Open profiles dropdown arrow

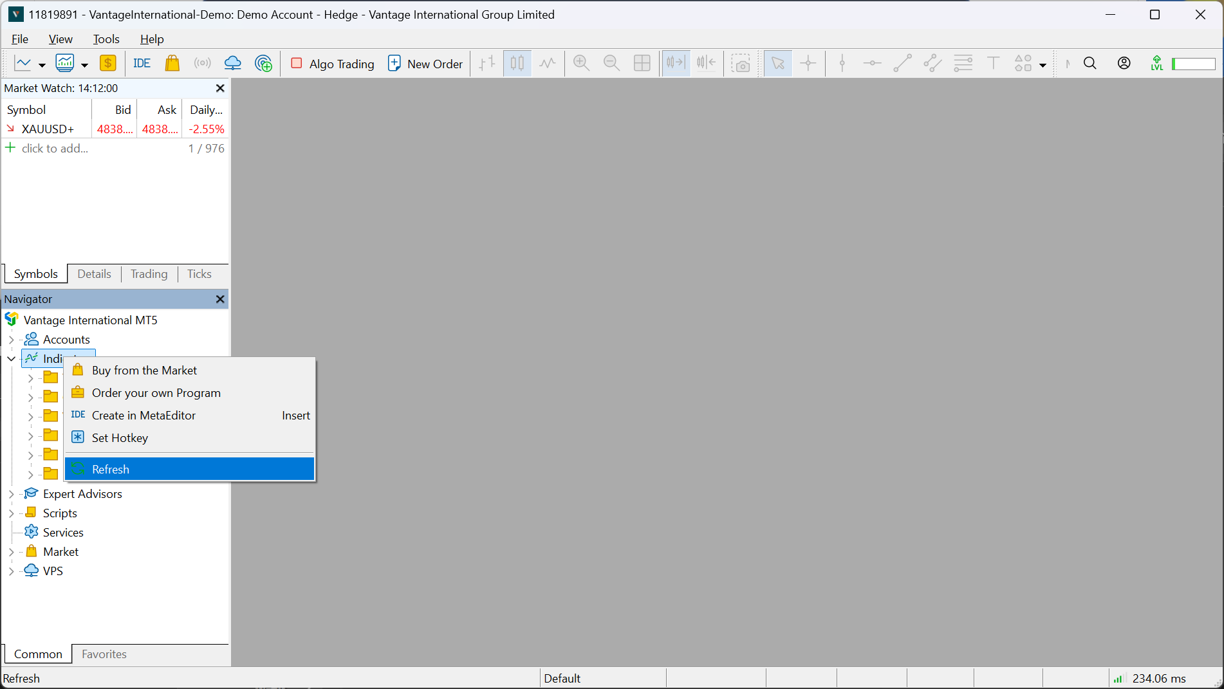[x=84, y=65]
